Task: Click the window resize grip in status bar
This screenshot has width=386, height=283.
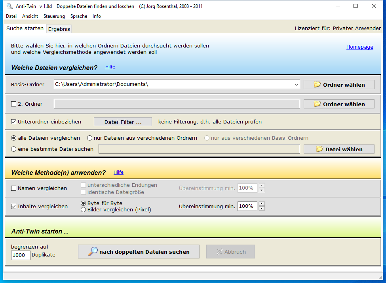Action: click(380, 277)
